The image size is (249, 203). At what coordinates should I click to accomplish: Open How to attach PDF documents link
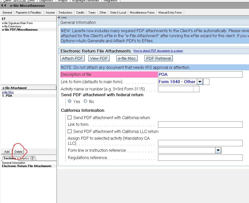tap(158, 51)
